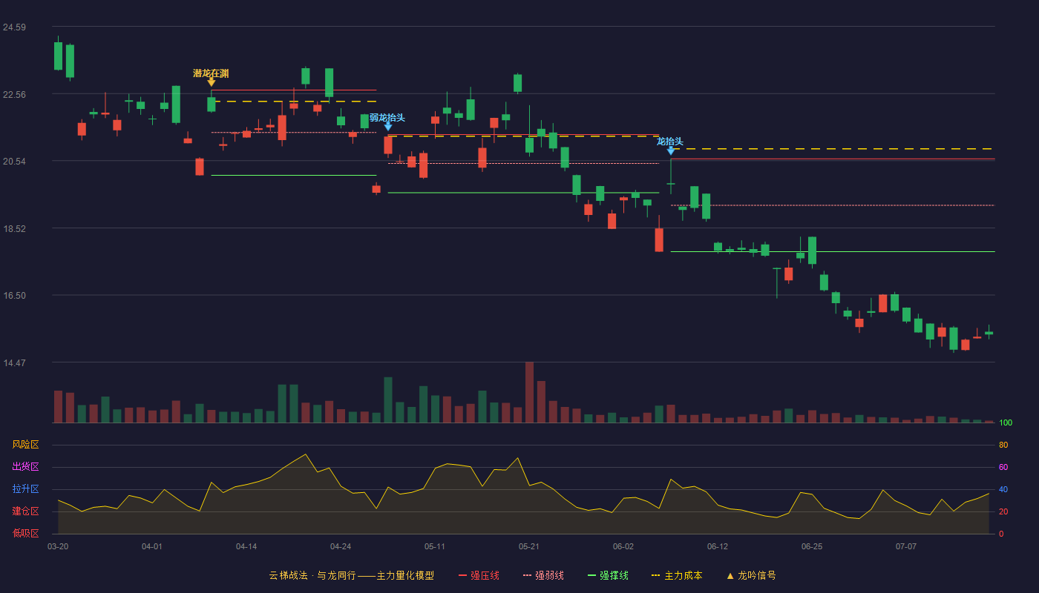The image size is (1039, 593).
Task: Toggle the 强弱线 legend series
Action: point(543,575)
